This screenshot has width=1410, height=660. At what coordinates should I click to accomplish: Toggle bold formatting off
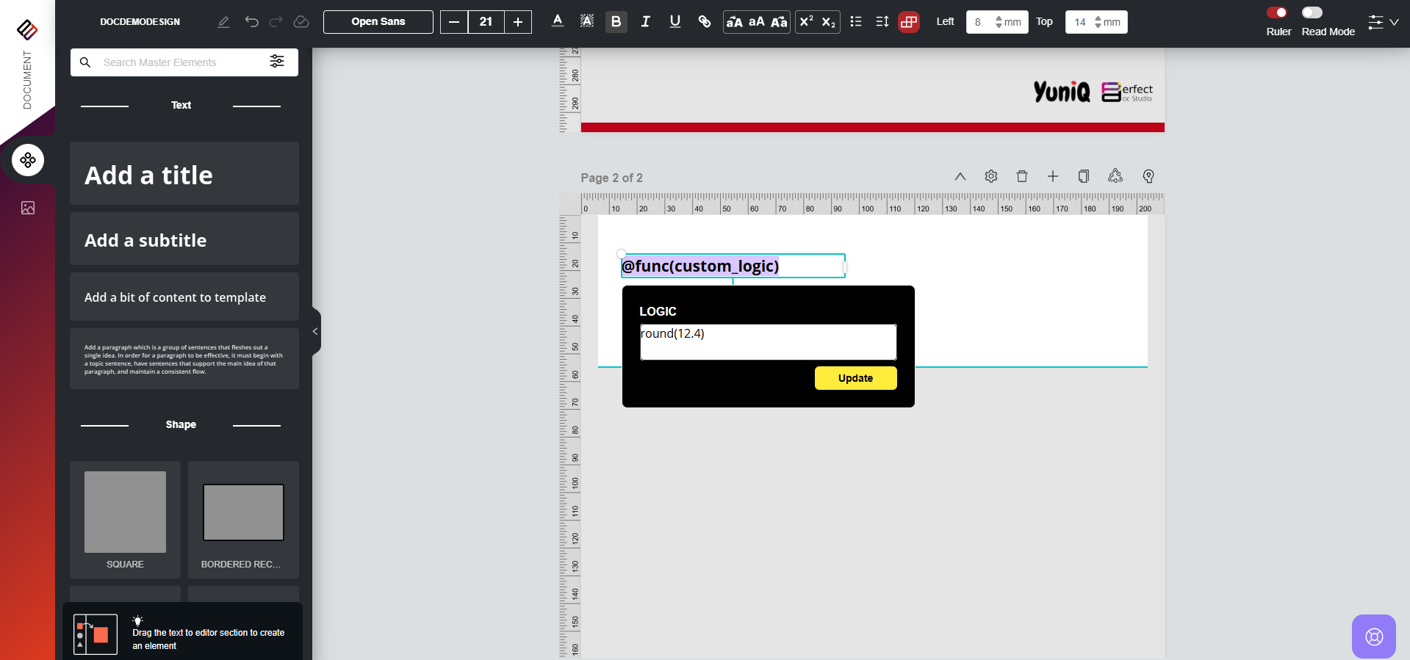click(616, 22)
